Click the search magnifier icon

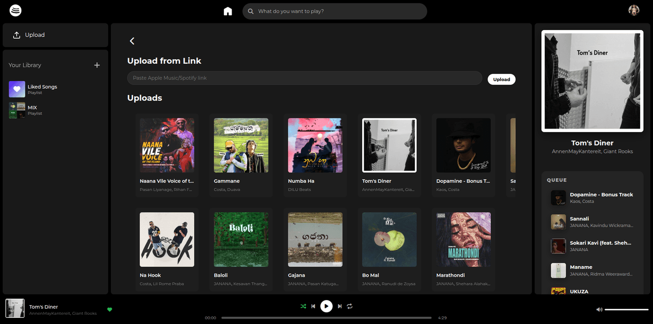250,11
